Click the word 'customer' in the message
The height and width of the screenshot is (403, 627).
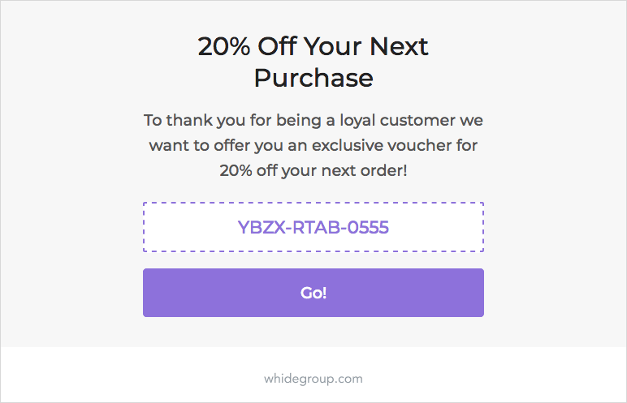[x=417, y=121]
